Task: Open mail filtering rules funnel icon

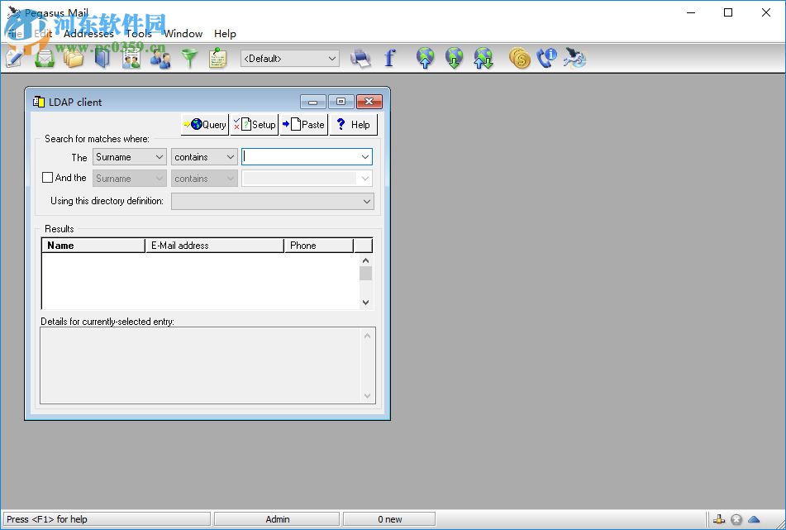Action: tap(189, 58)
